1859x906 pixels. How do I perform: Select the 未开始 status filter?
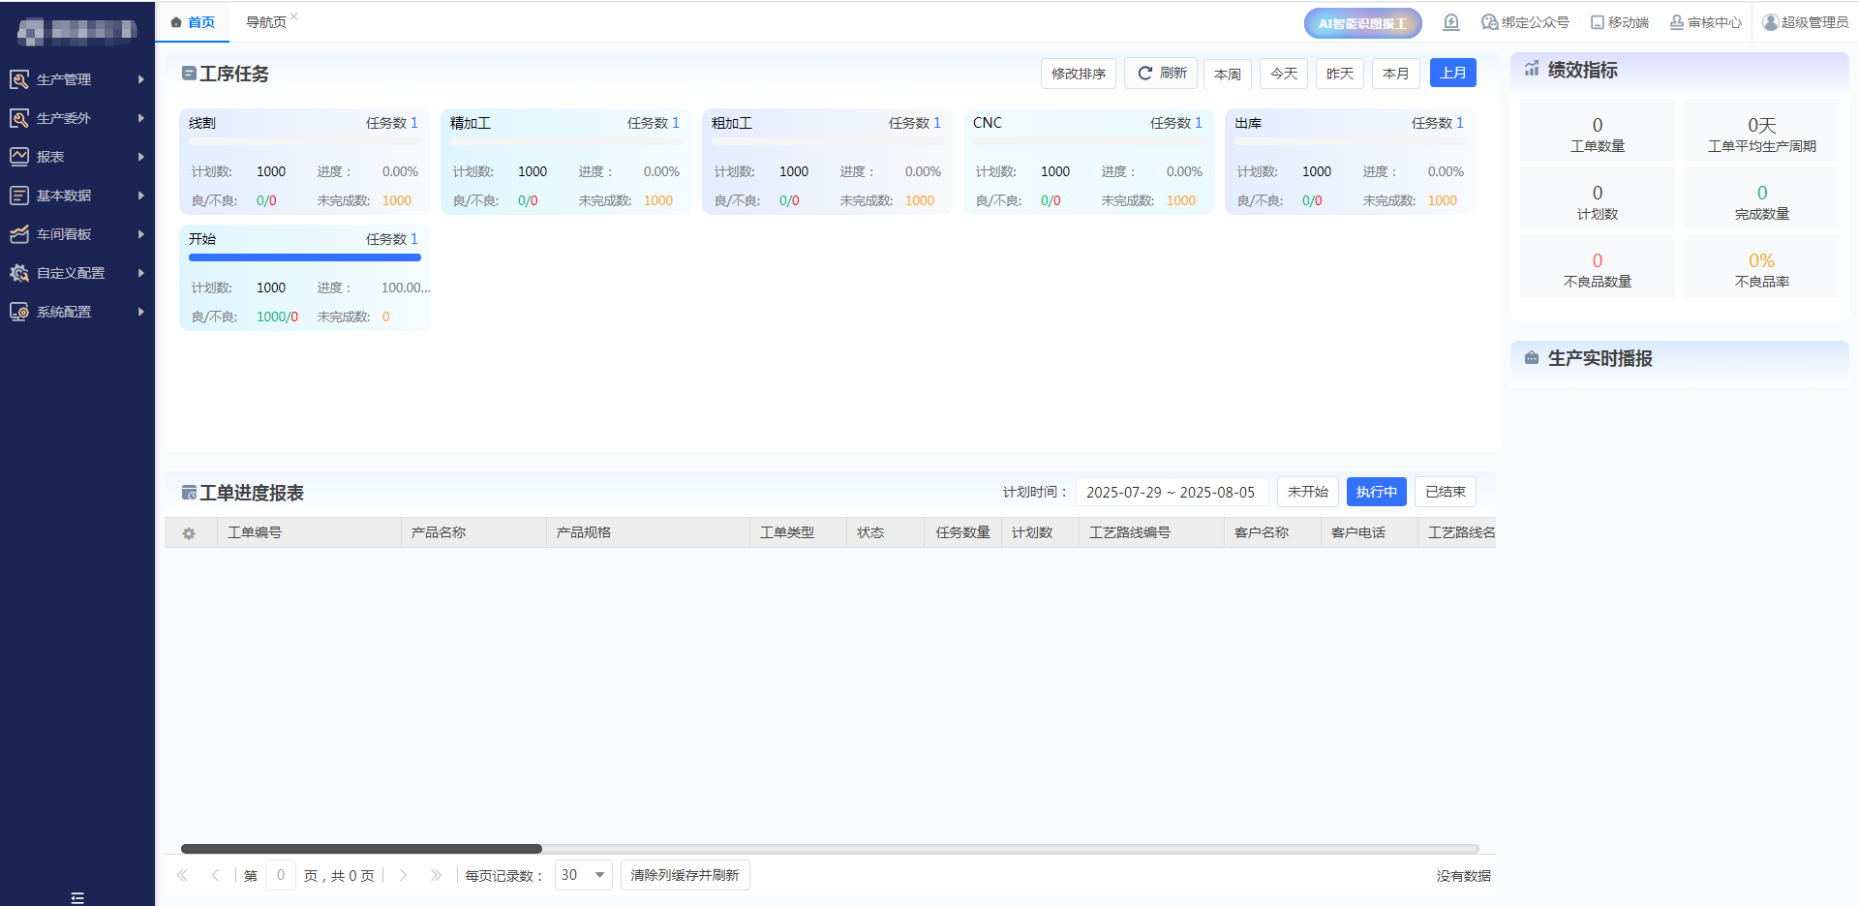click(1307, 492)
